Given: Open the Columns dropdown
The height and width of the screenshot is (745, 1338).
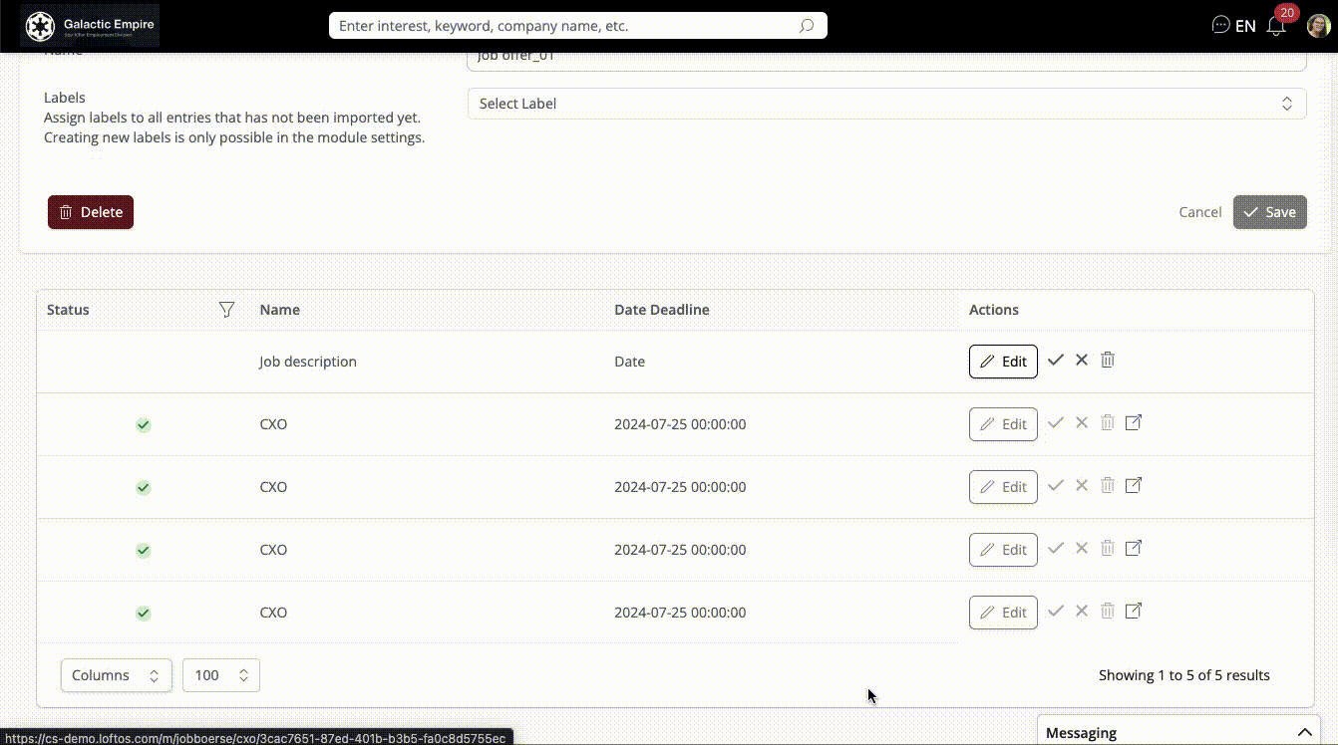Looking at the screenshot, I should pyautogui.click(x=116, y=675).
